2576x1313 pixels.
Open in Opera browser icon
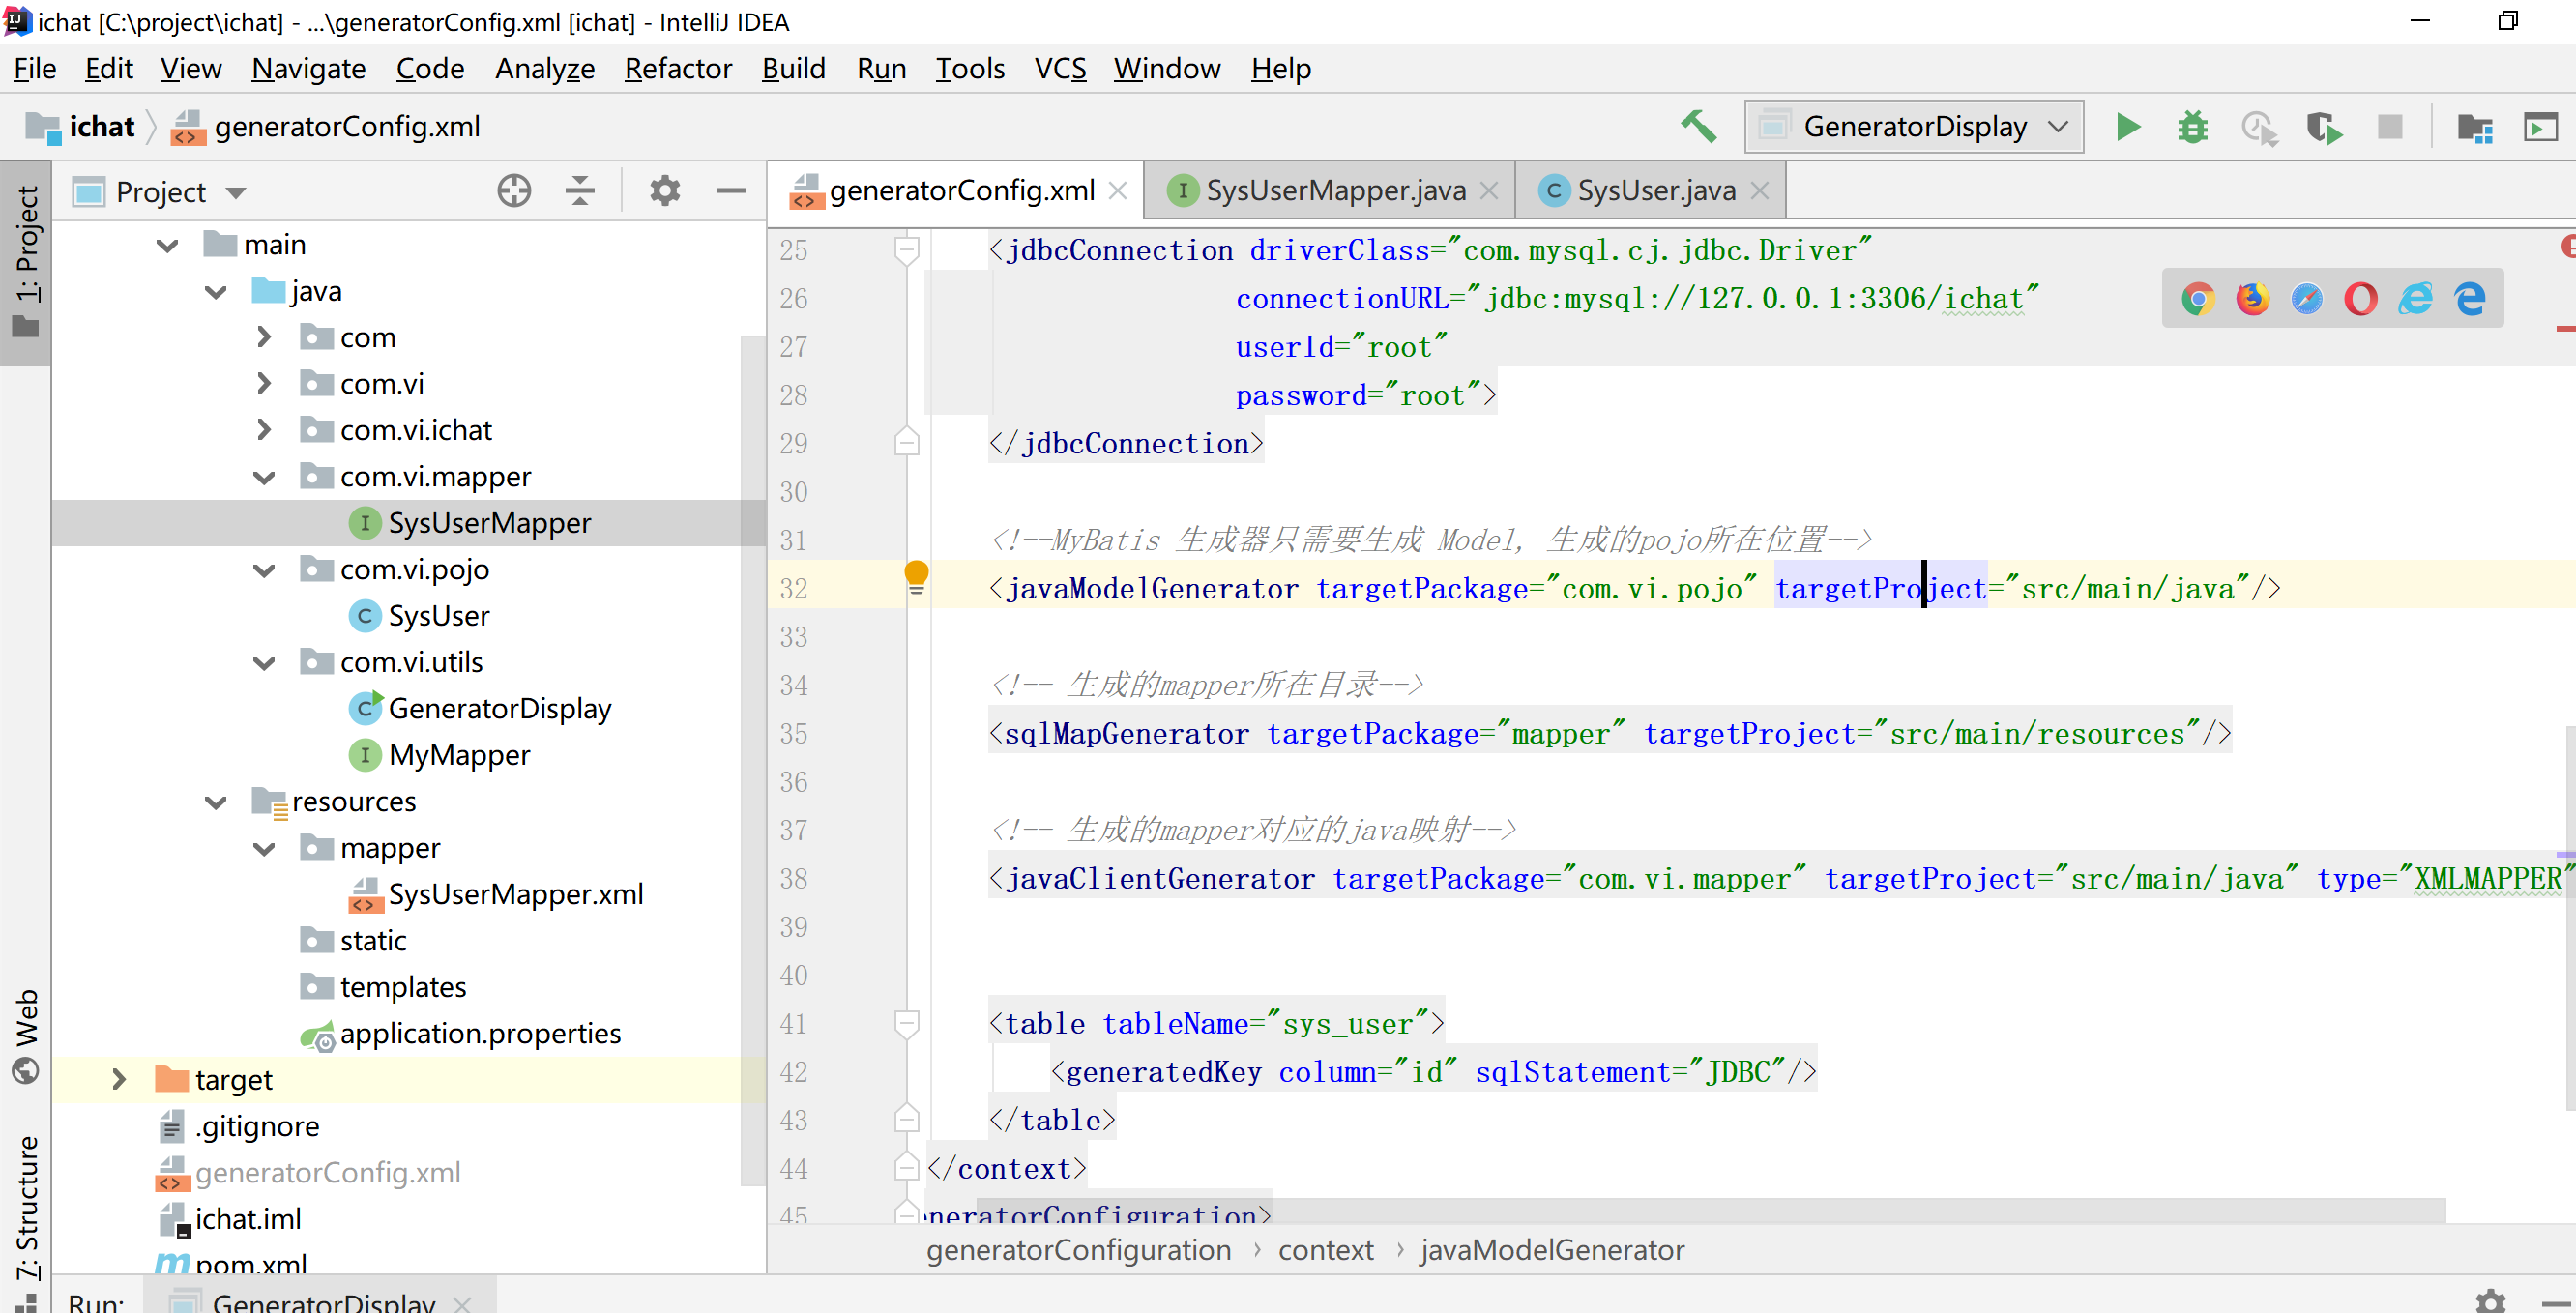tap(2360, 298)
